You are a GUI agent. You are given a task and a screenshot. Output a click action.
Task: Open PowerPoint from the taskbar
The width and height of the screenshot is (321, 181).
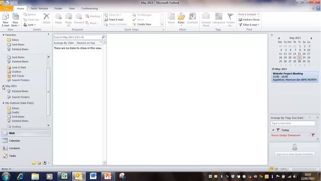point(108,176)
